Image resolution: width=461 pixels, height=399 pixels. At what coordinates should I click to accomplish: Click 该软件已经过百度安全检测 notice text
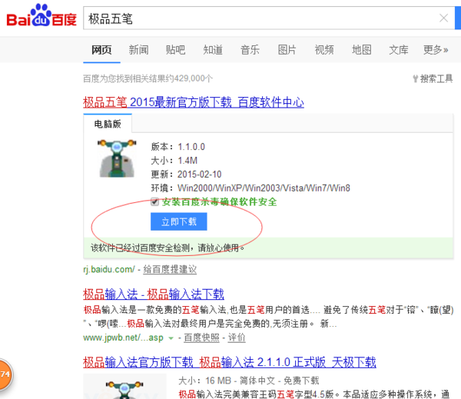pyautogui.click(x=167, y=248)
